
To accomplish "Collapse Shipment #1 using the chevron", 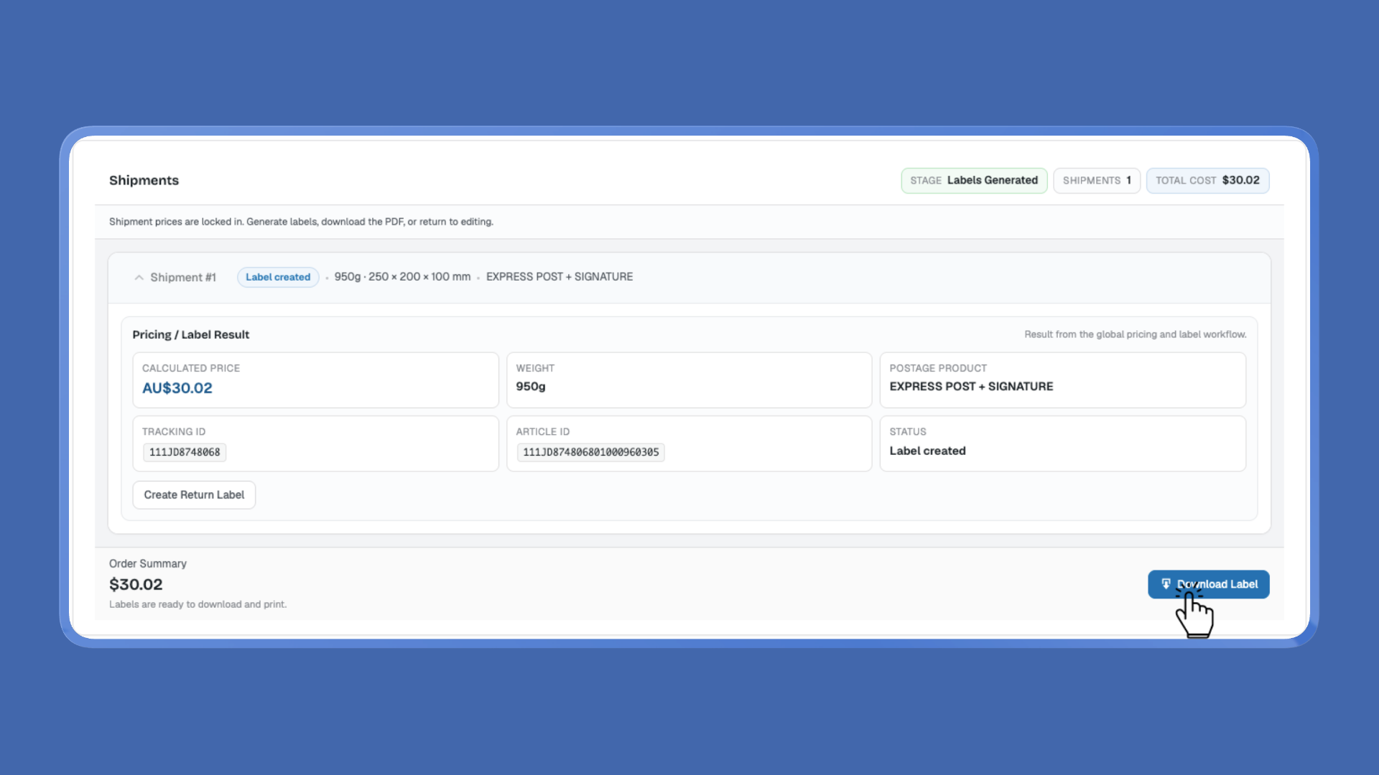I will [x=139, y=277].
